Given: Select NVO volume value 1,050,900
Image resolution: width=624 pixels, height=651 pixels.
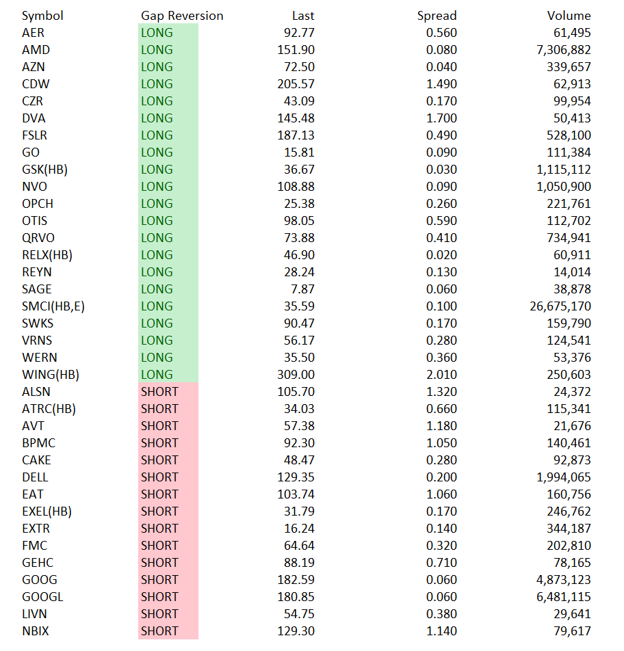Looking at the screenshot, I should point(563,187).
